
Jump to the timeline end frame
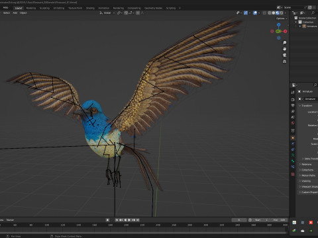coord(138,220)
